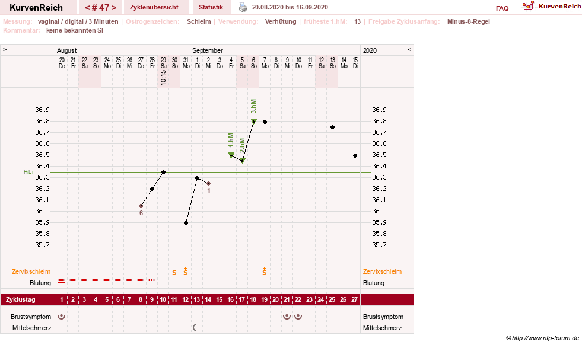This screenshot has width=582, height=345.
Task: Click the date header 15. Di
Action: pyautogui.click(x=355, y=63)
